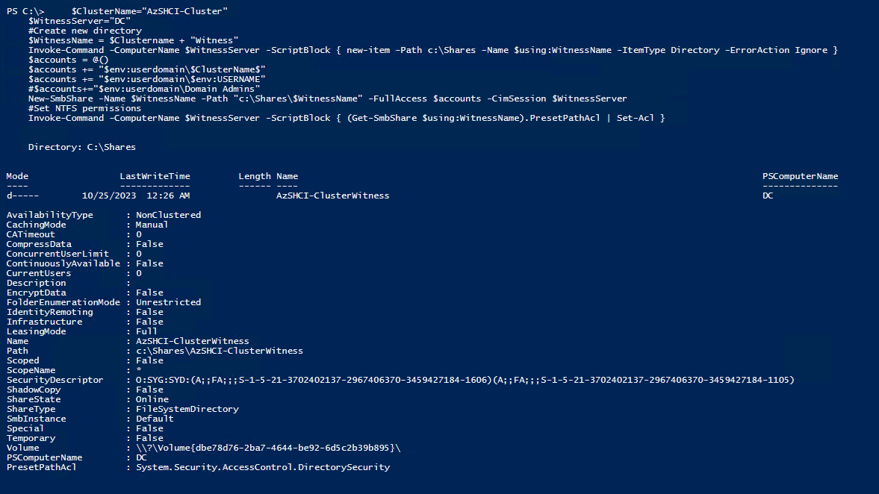Screen dimensions: 879x494
Task: Click the $WitnessServer="DC" assignment line
Action: pyautogui.click(x=79, y=21)
